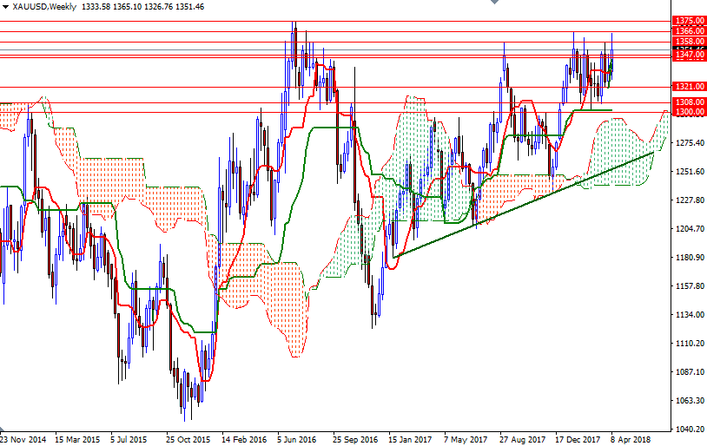
Task: Select the 1308.00 red price label
Action: pyautogui.click(x=688, y=102)
